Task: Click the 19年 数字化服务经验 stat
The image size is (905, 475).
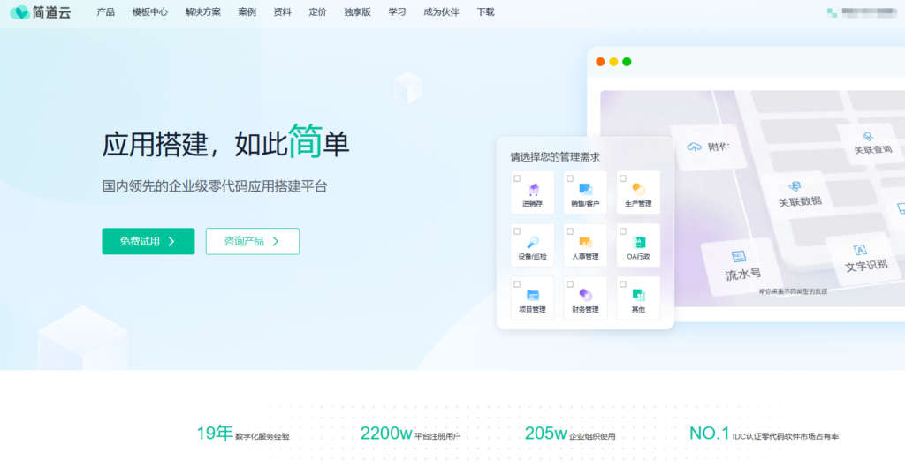Action: click(x=243, y=434)
